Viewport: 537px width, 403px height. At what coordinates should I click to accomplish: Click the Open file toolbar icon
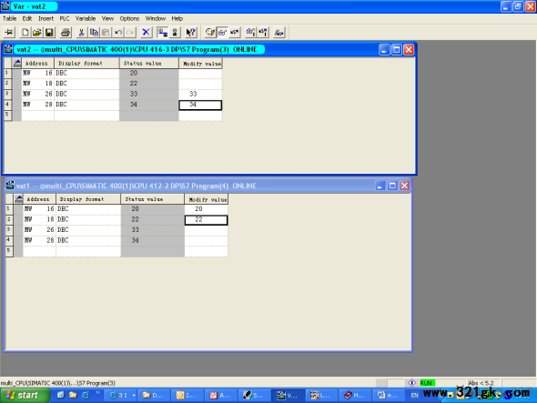point(37,33)
